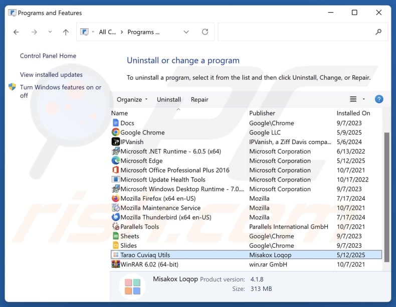This screenshot has height=307, width=396.
Task: Click the Sheets program icon
Action: pos(115,236)
